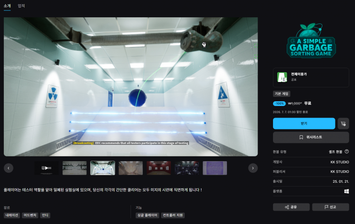The image size is (355, 224).
Task: Add game to 위시리스트
Action: point(311,137)
